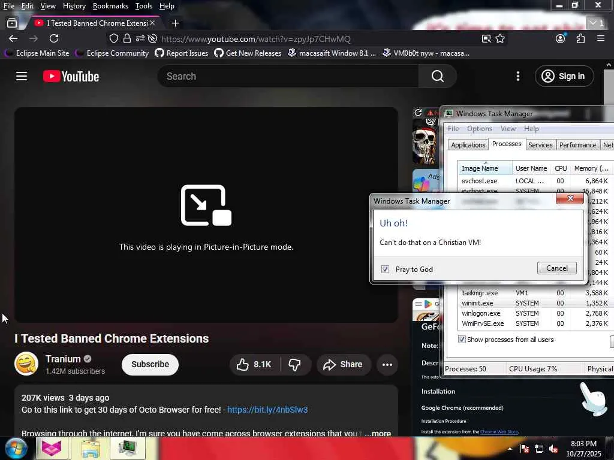
Task: Open the History menu in the browser
Action: click(x=74, y=6)
